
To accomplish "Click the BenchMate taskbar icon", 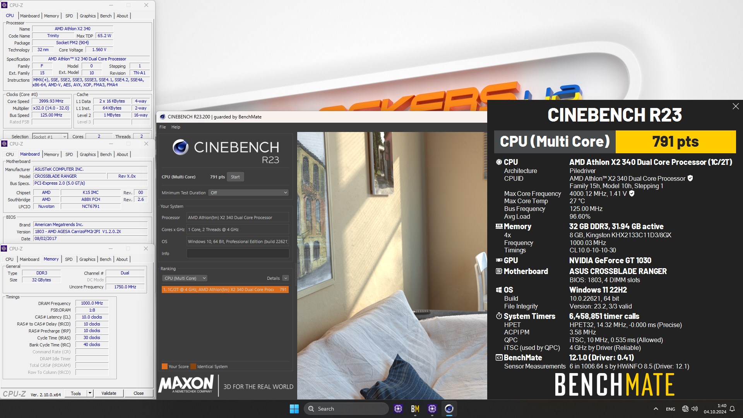I will (x=415, y=409).
